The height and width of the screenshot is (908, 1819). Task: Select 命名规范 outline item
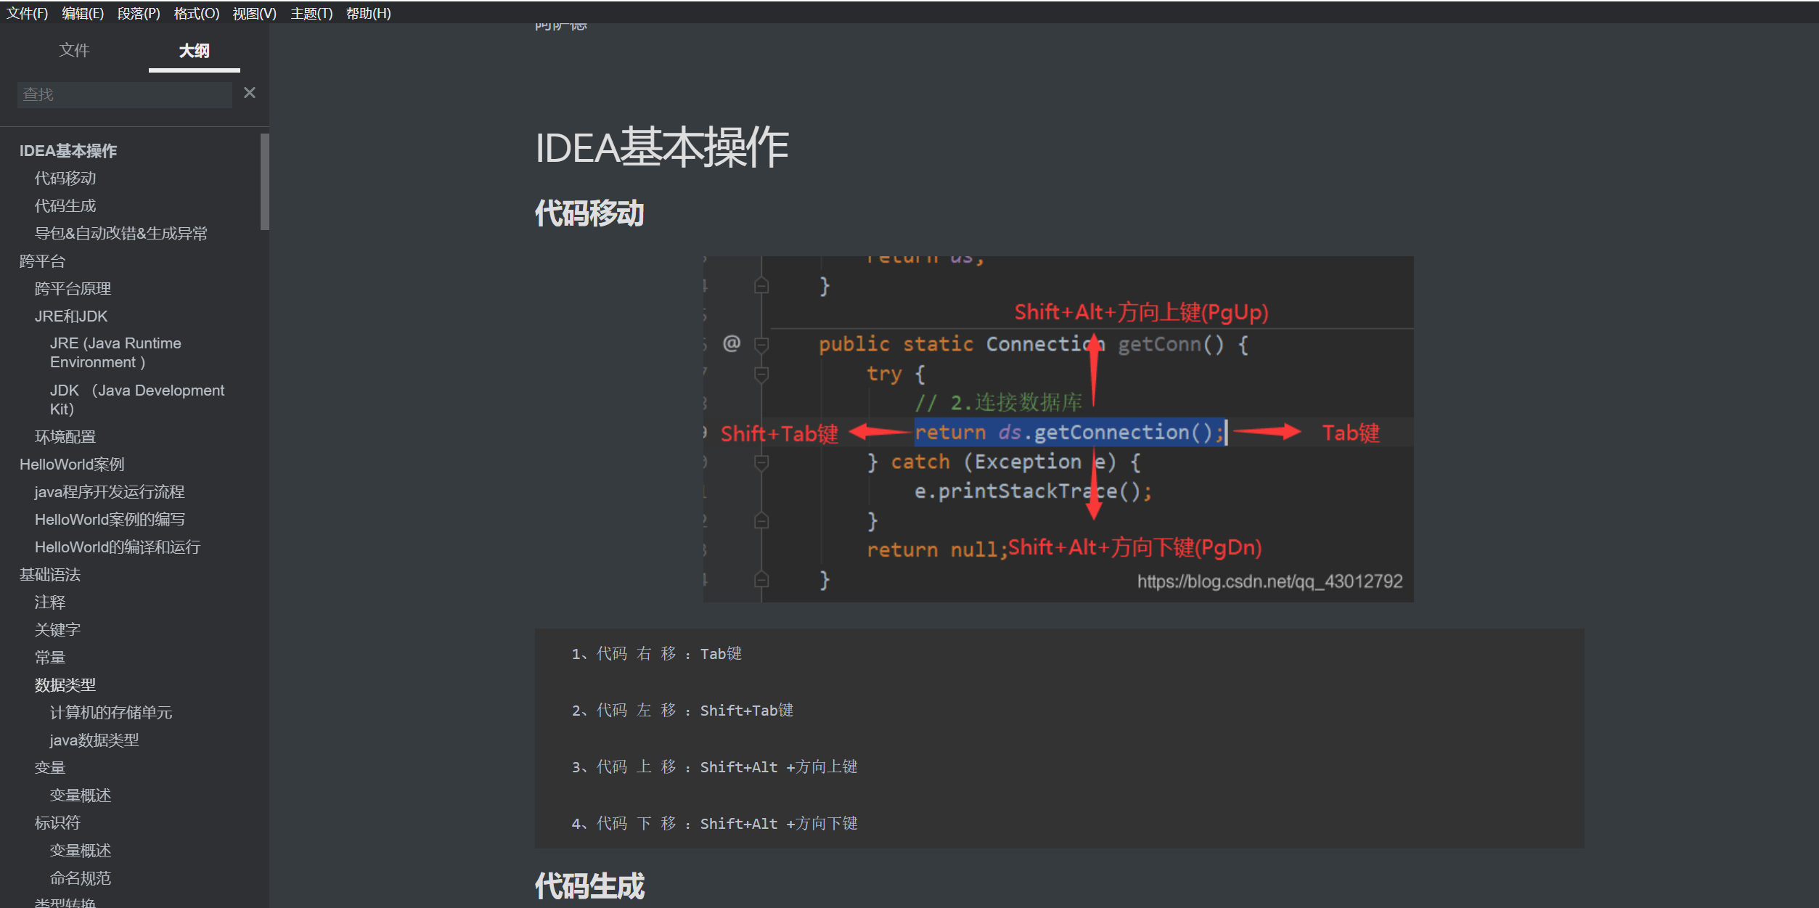coord(81,878)
